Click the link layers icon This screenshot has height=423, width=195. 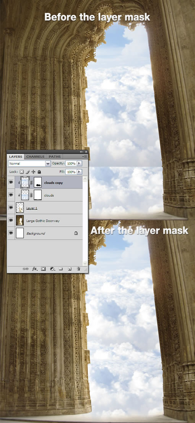click(x=25, y=269)
